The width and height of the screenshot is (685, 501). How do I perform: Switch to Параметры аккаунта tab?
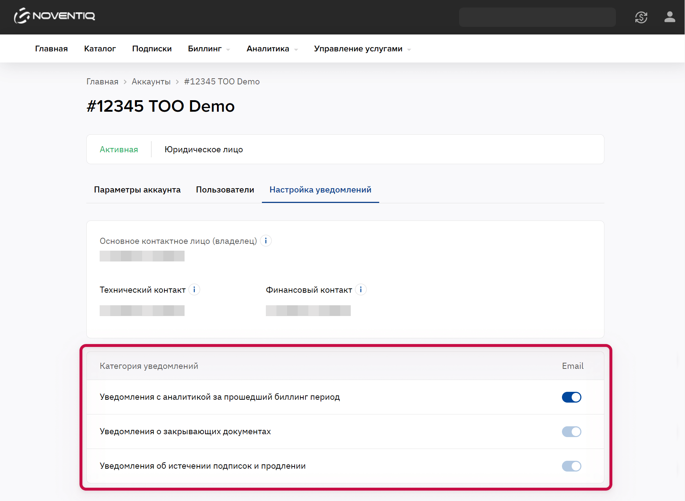pos(137,190)
